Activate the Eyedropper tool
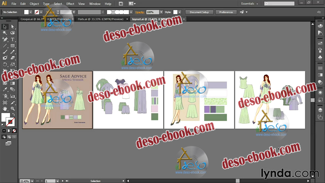The image size is (325, 183). tap(5, 90)
